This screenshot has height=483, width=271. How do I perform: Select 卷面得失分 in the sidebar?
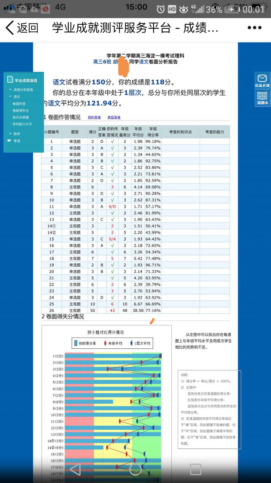(21, 110)
